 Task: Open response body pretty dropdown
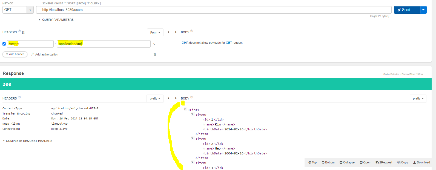tap(418, 98)
